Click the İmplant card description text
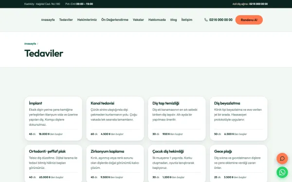This screenshot has width=292, height=182. pyautogui.click(x=54, y=117)
